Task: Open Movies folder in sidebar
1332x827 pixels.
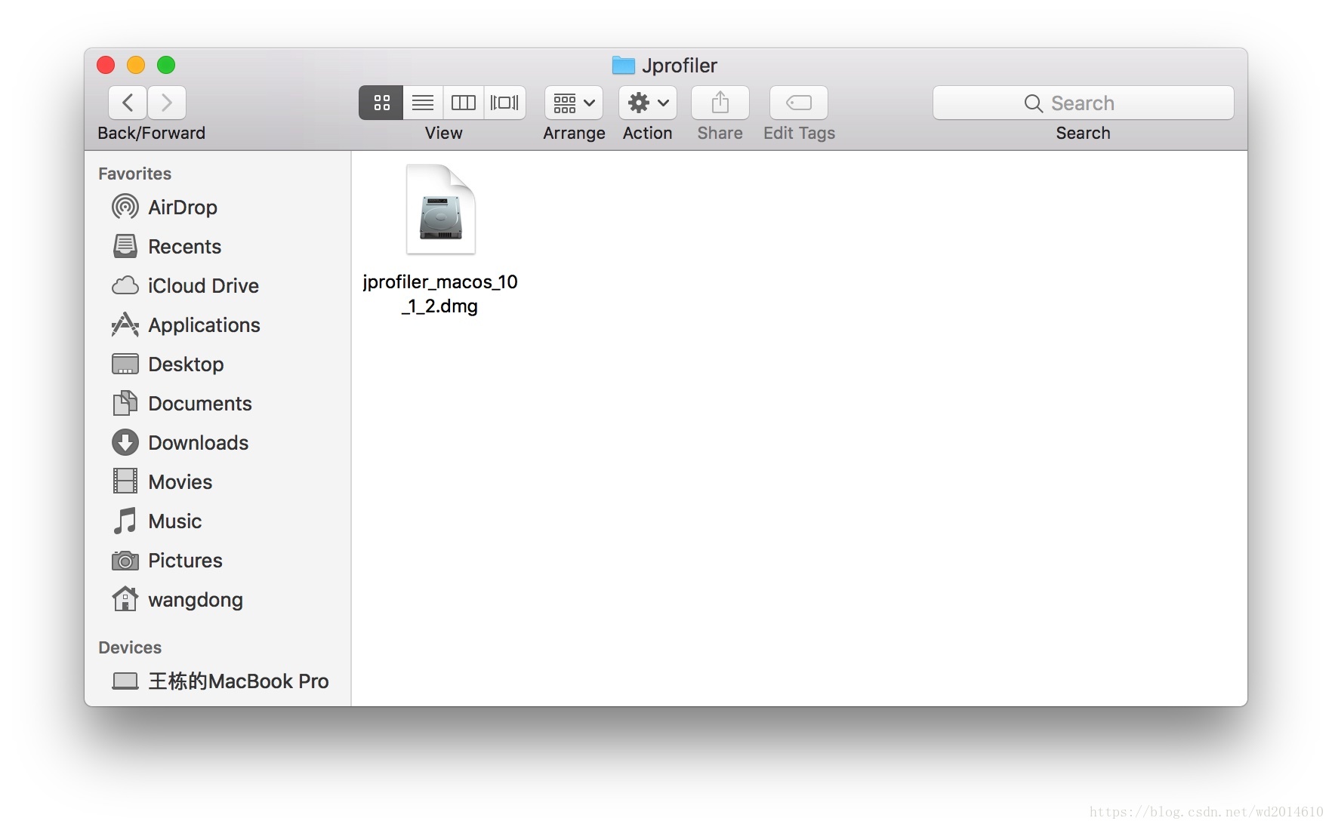Action: pos(217,481)
